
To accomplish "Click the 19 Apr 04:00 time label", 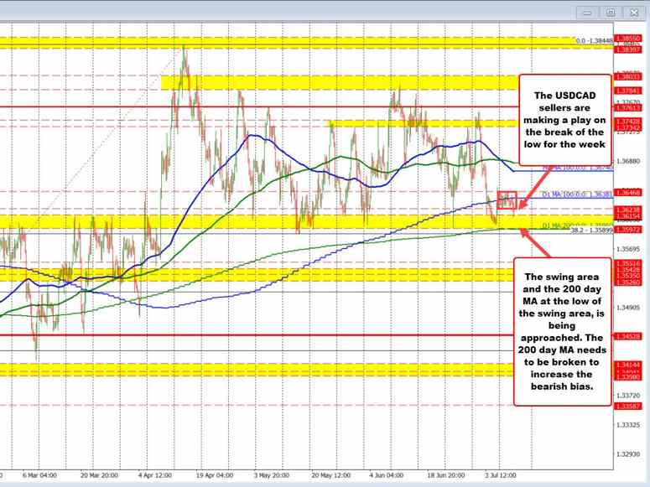I will [215, 475].
